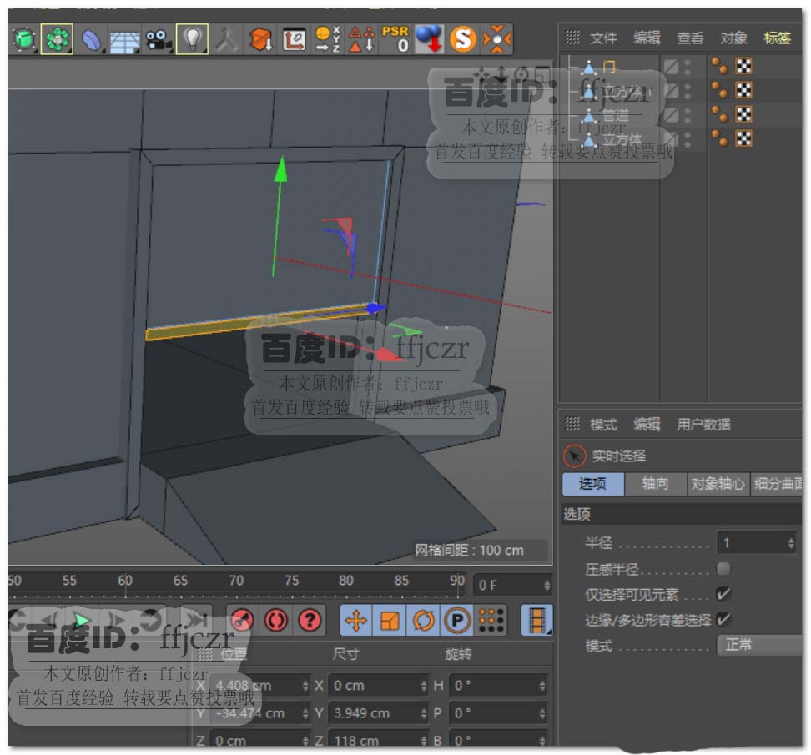Select the 门 object in tree
This screenshot has width=811, height=755.
click(x=608, y=66)
